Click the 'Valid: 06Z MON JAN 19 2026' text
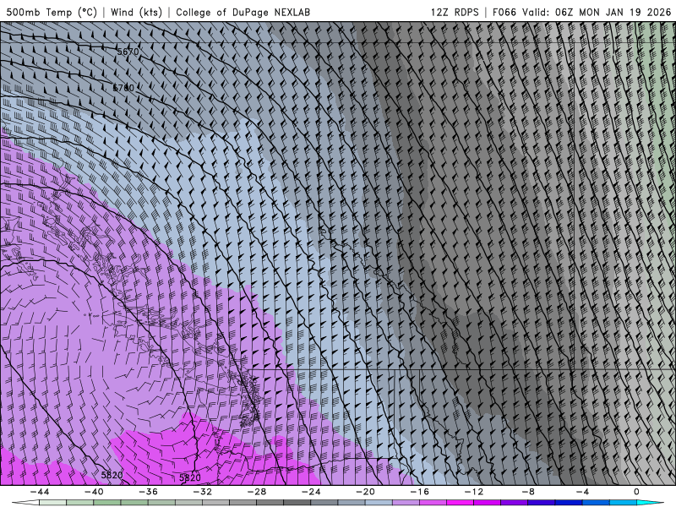The width and height of the screenshot is (676, 507). point(597,12)
